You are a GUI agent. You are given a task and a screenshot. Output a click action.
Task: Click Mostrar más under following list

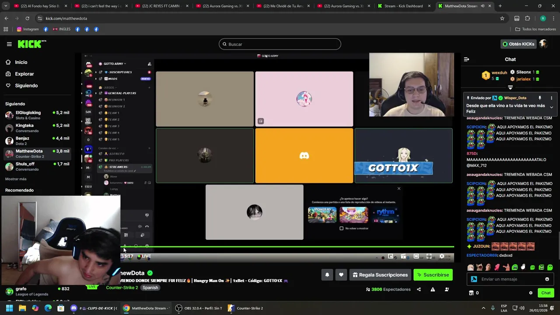click(x=16, y=179)
